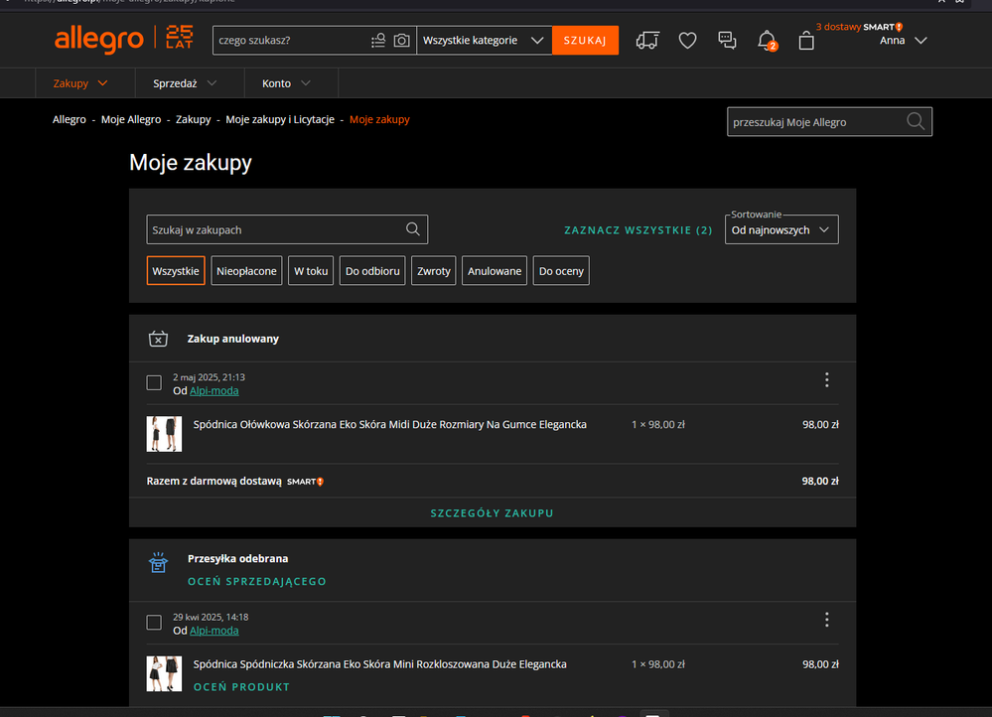
Task: Expand Konto navigation menu
Action: point(287,83)
